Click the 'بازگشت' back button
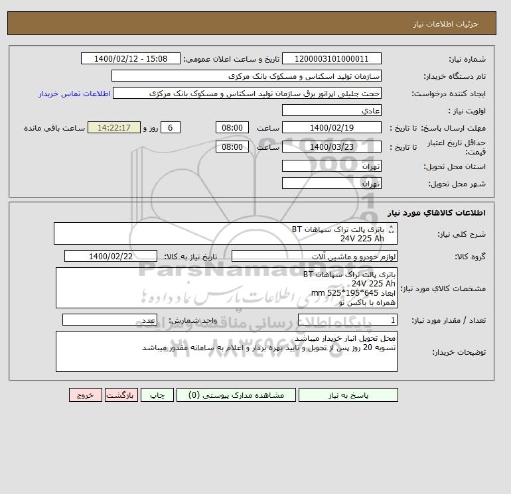Viewport: 511px width, 494px height. click(121, 395)
